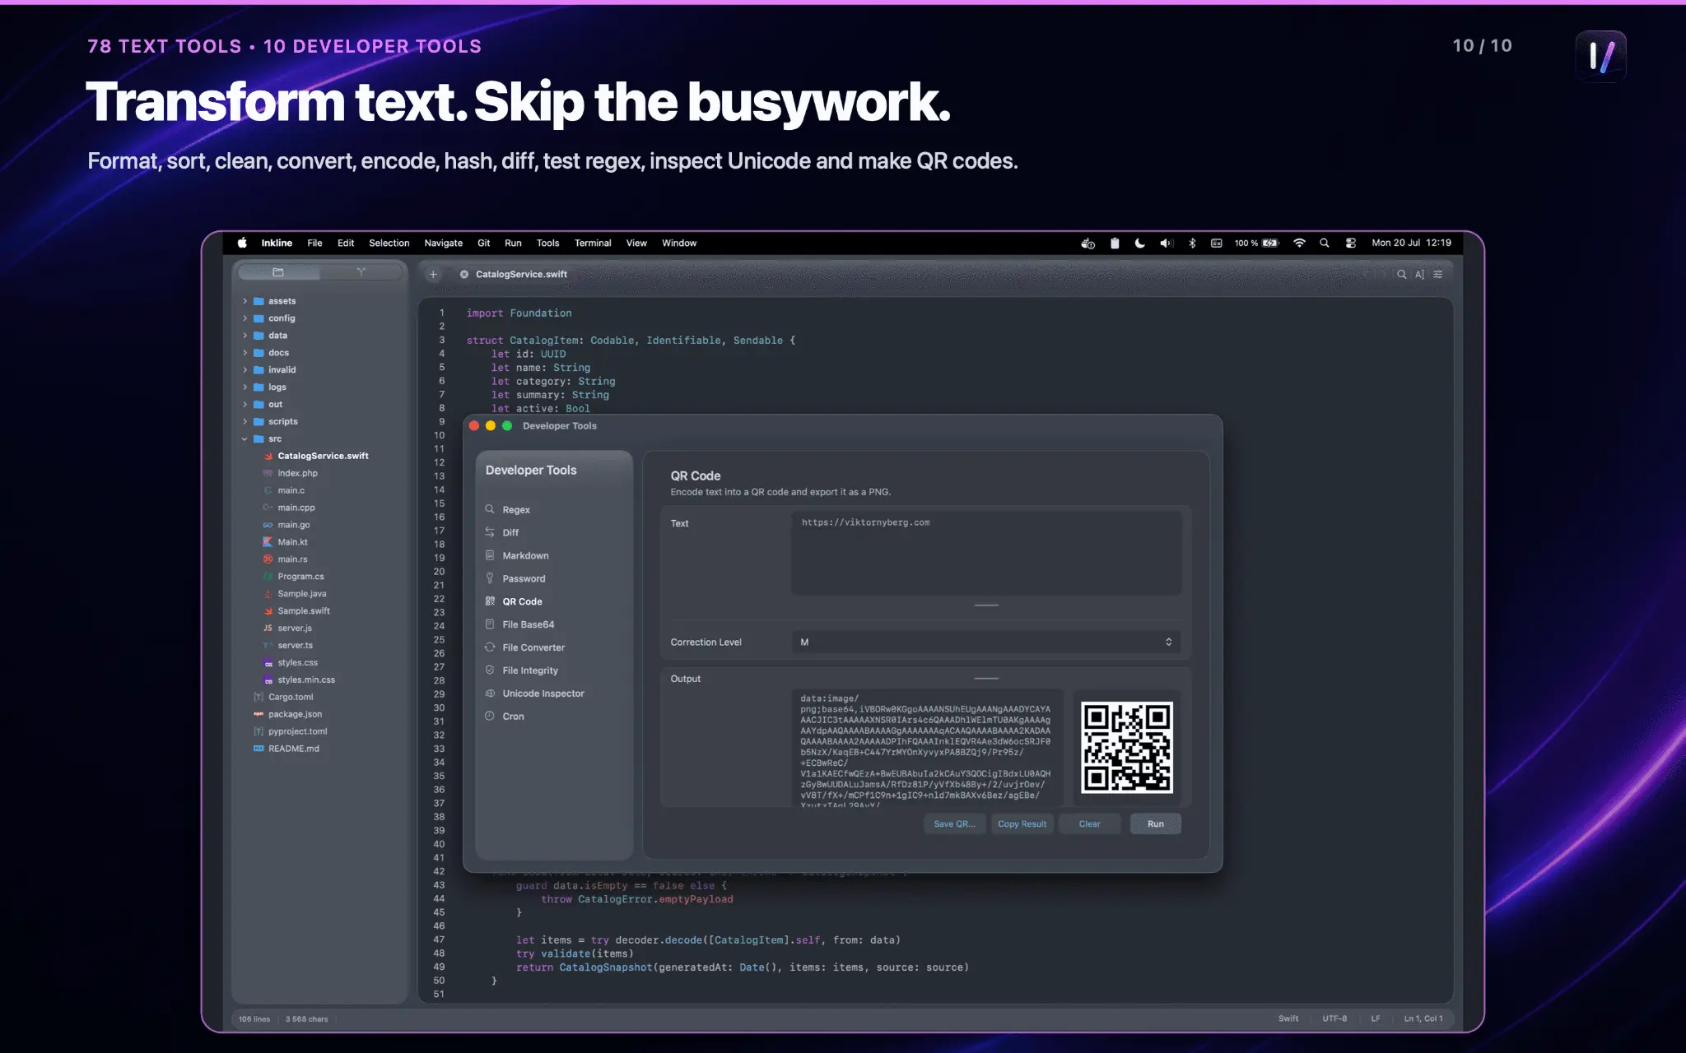1686x1053 pixels.
Task: Click the Swift language status bar entry
Action: click(x=1288, y=1019)
